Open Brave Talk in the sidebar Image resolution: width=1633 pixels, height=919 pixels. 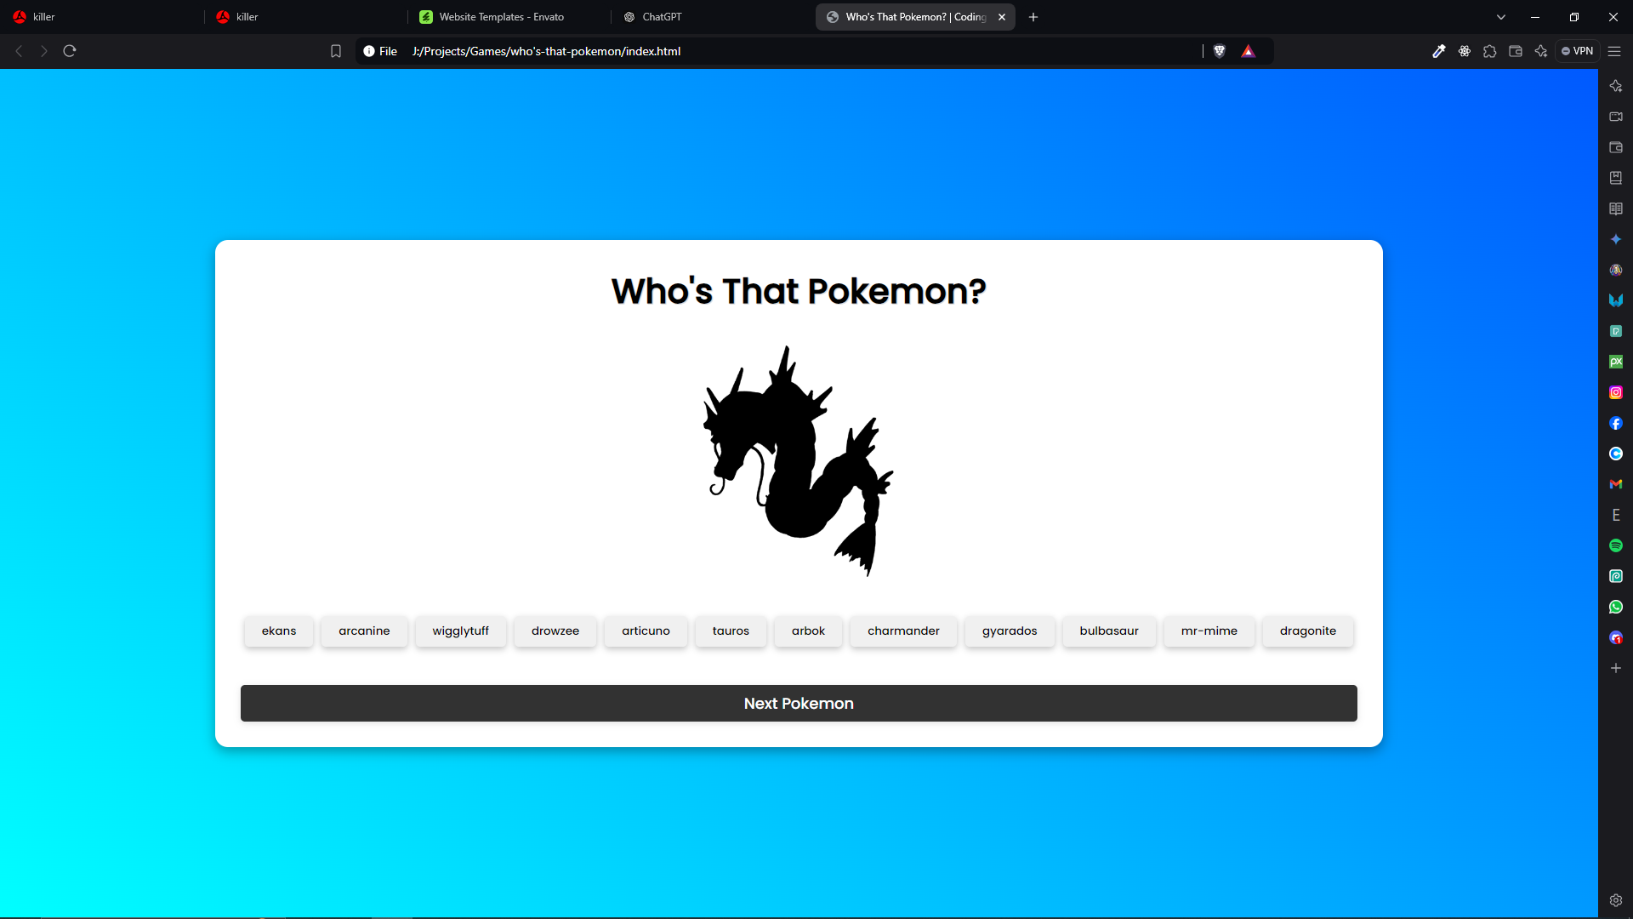click(x=1616, y=117)
